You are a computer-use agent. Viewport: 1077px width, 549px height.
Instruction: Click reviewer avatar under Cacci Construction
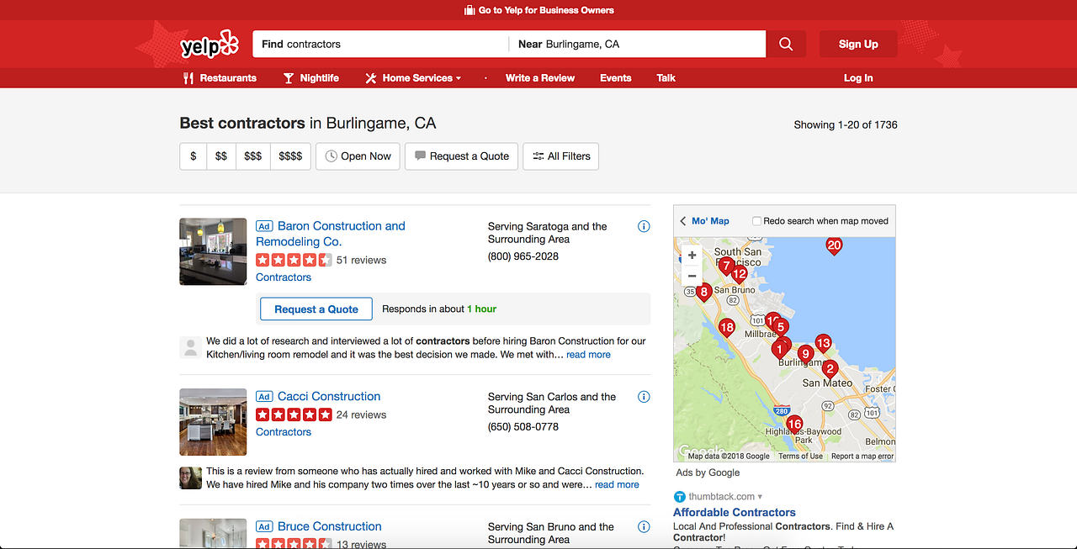(x=191, y=478)
